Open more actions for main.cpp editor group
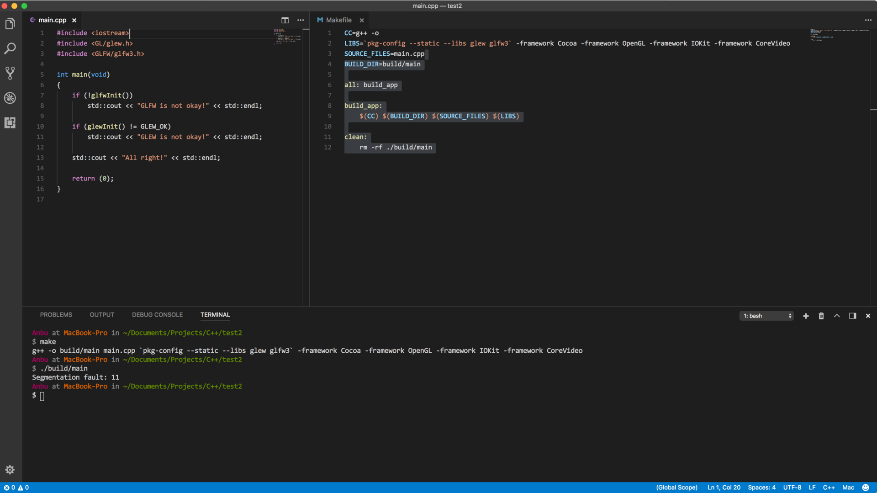The width and height of the screenshot is (877, 493). [301, 20]
